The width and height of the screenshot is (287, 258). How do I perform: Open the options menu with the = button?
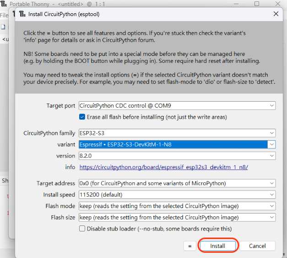click(190, 246)
